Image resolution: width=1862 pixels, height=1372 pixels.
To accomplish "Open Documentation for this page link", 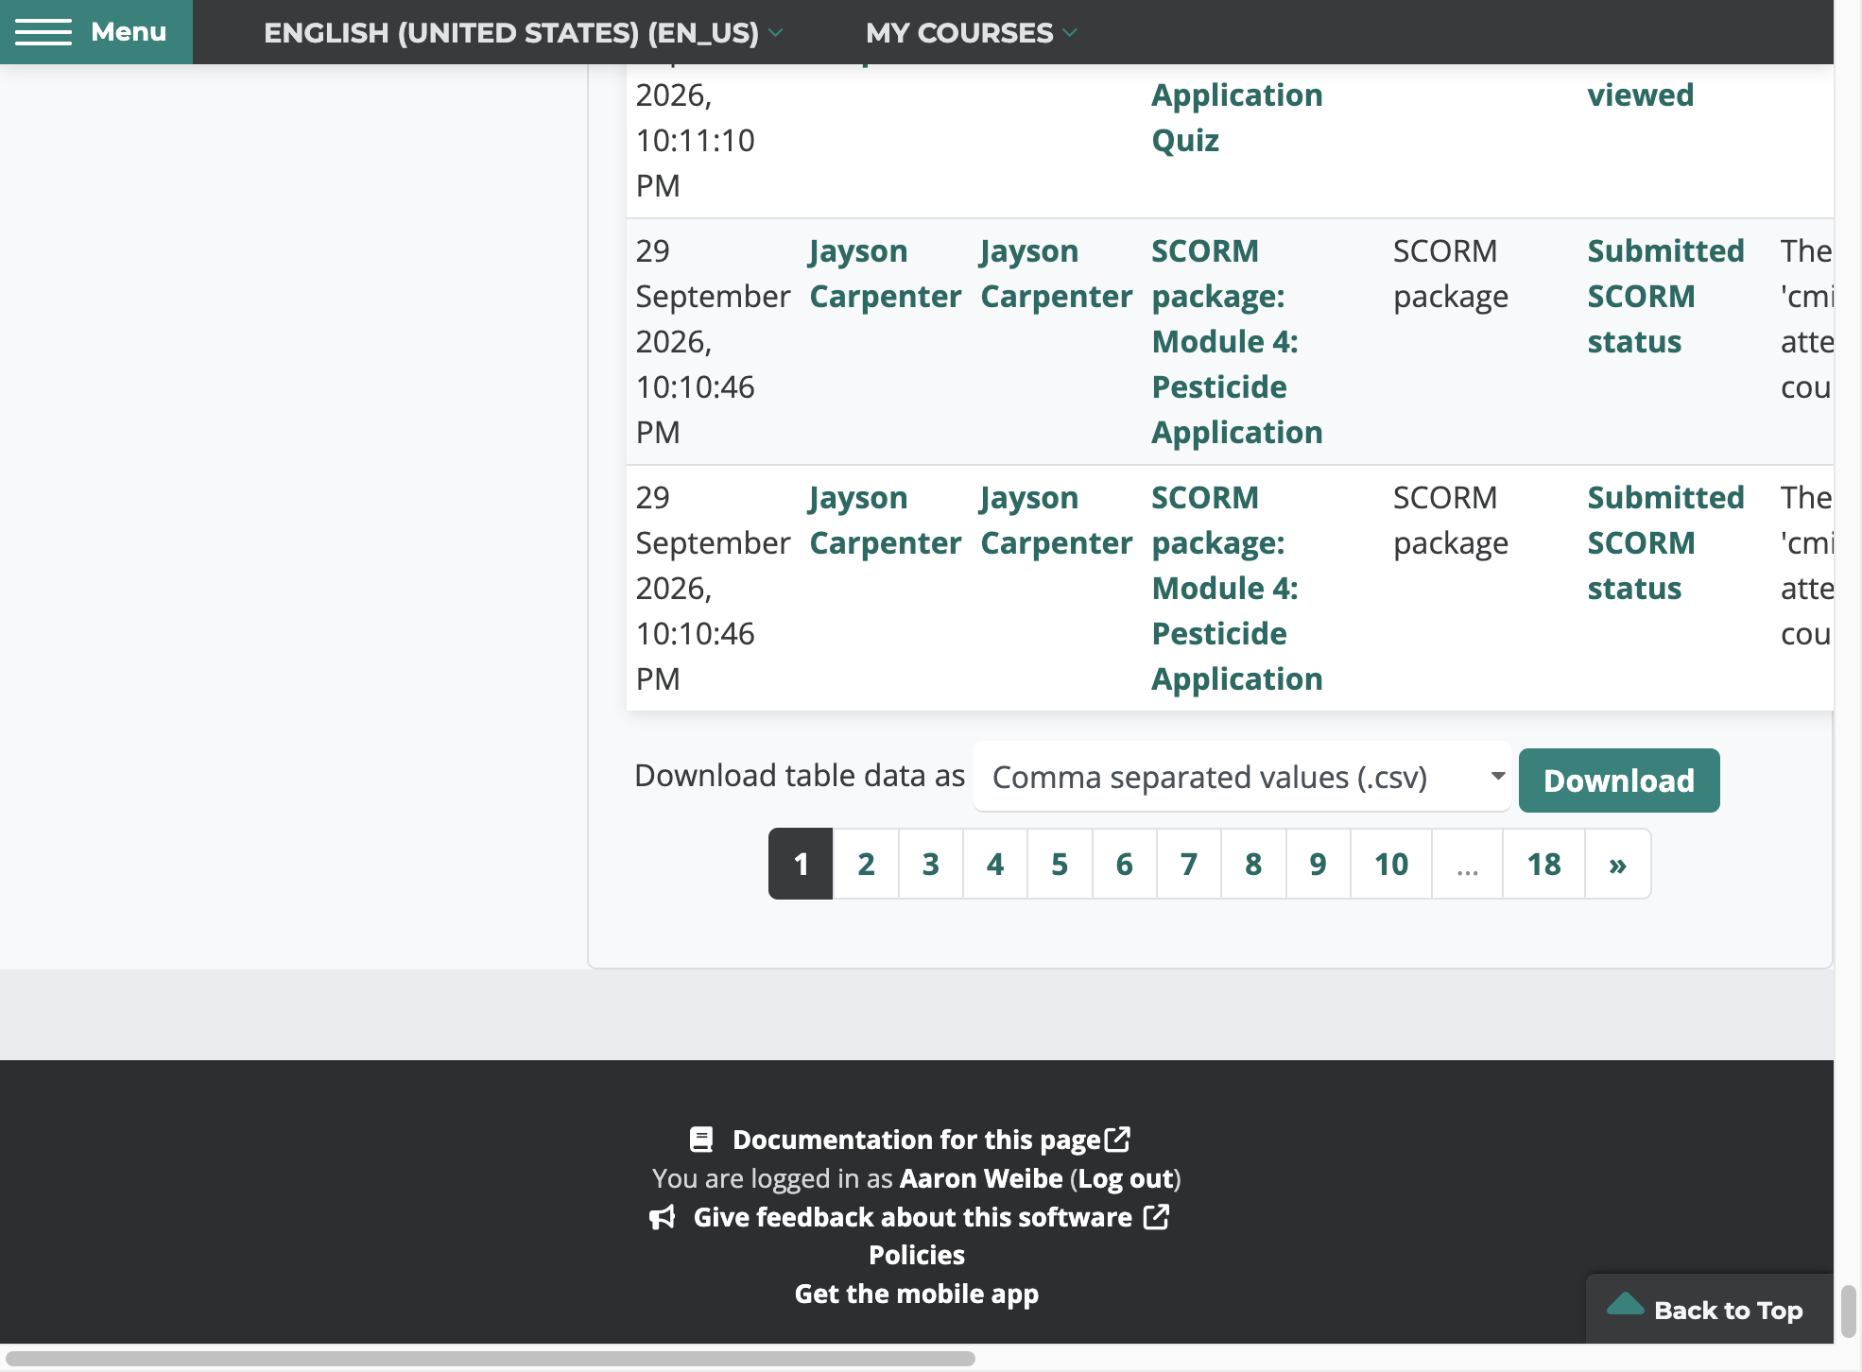I will [917, 1140].
